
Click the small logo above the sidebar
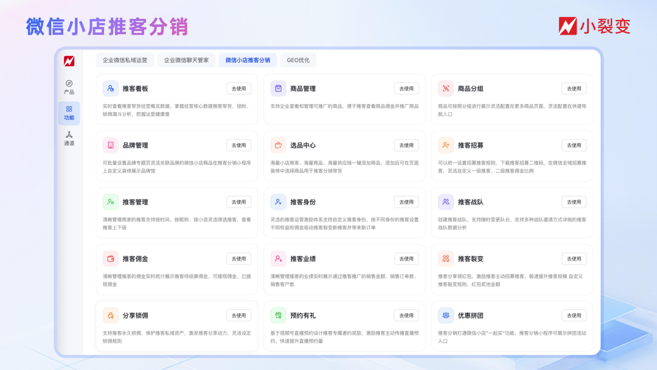(x=69, y=61)
